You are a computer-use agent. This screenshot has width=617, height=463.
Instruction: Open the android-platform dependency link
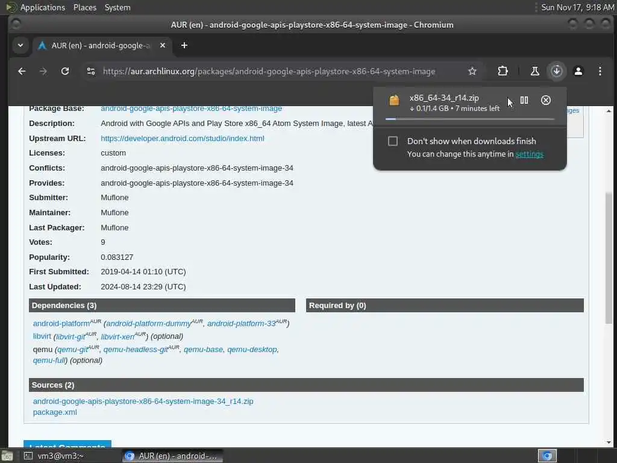coord(61,323)
